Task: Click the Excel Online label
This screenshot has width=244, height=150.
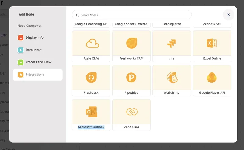Action: point(212,58)
